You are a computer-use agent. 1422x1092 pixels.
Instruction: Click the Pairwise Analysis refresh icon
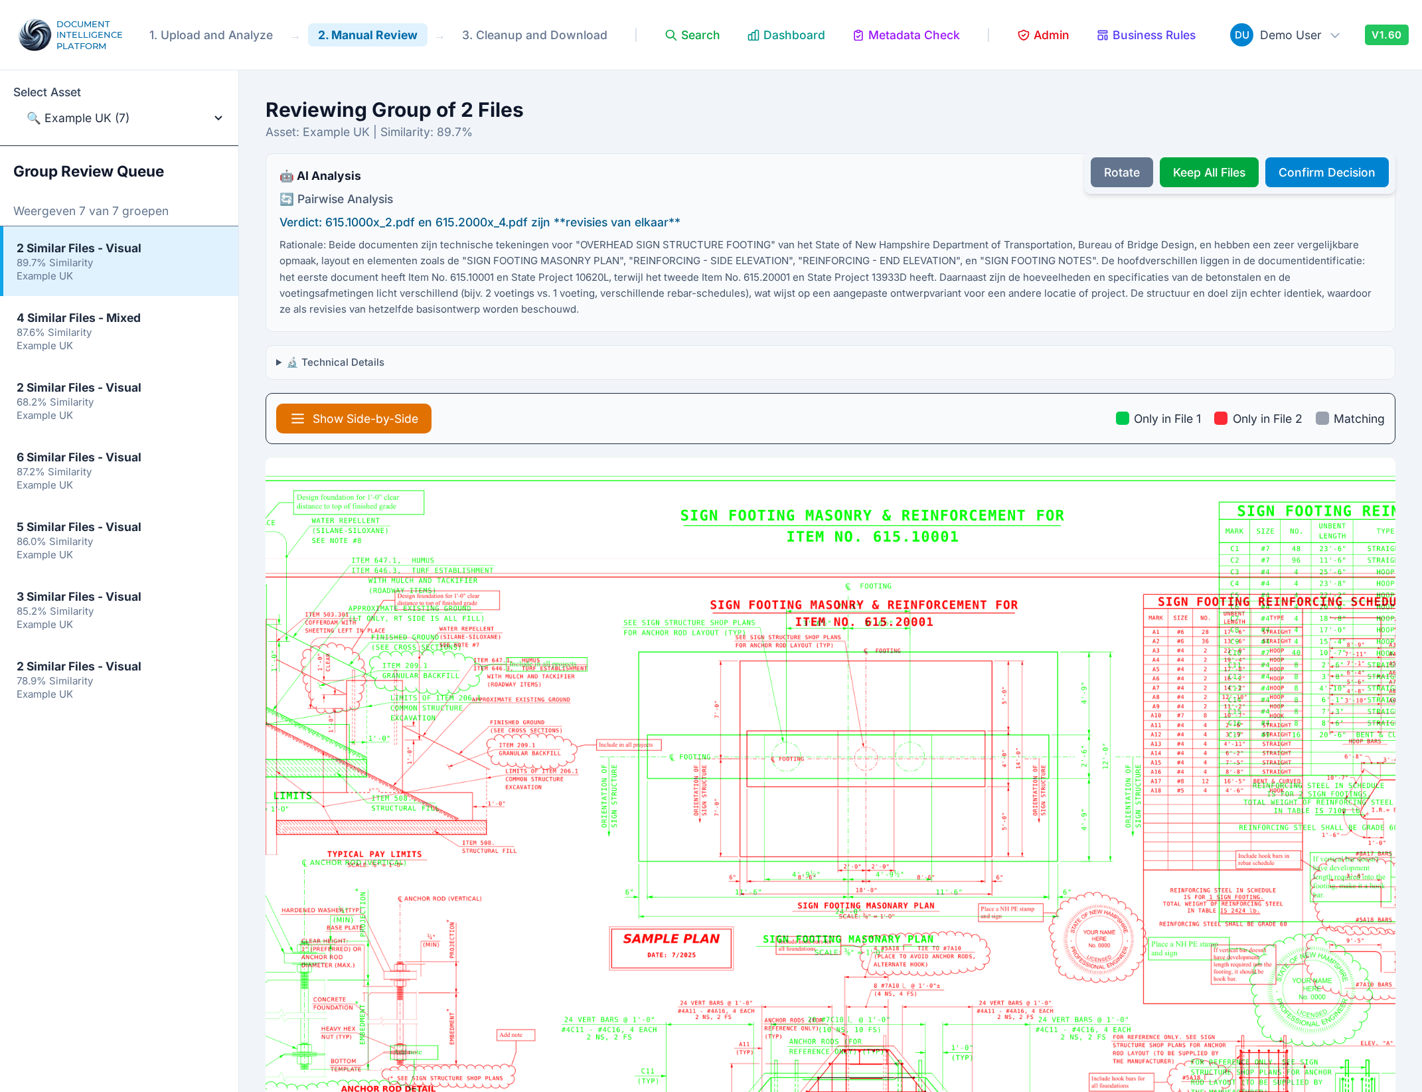286,199
